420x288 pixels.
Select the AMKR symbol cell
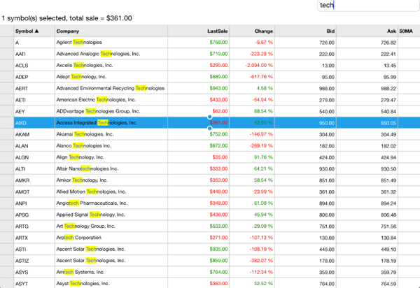34,180
